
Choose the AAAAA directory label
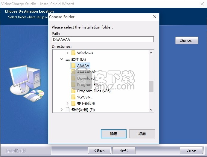click(x=83, y=65)
